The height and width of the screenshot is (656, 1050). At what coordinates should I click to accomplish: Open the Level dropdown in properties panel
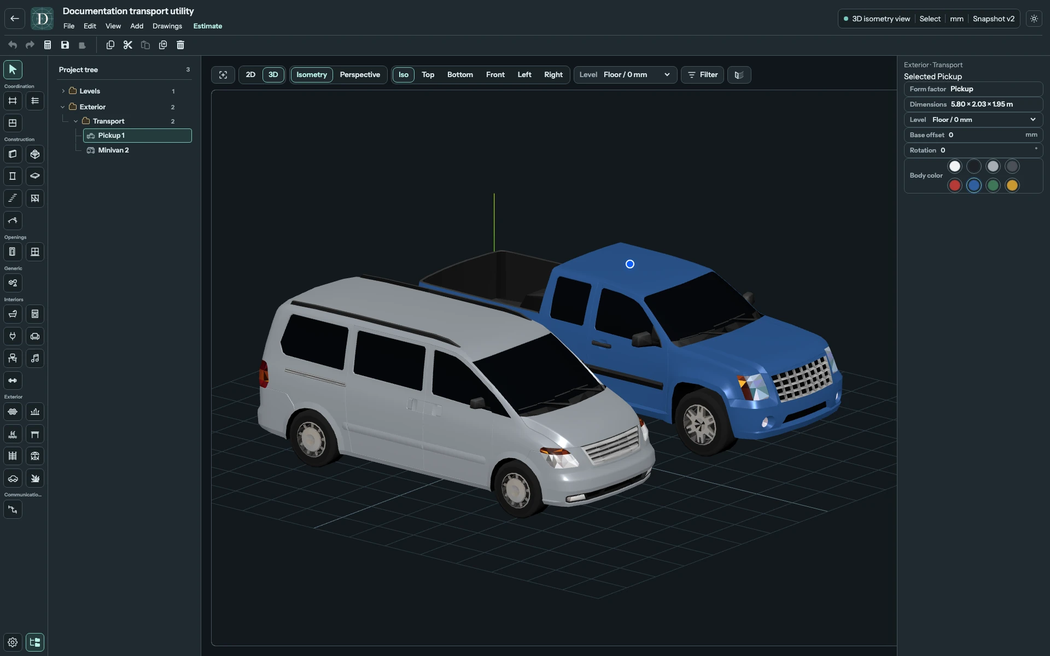[973, 120]
